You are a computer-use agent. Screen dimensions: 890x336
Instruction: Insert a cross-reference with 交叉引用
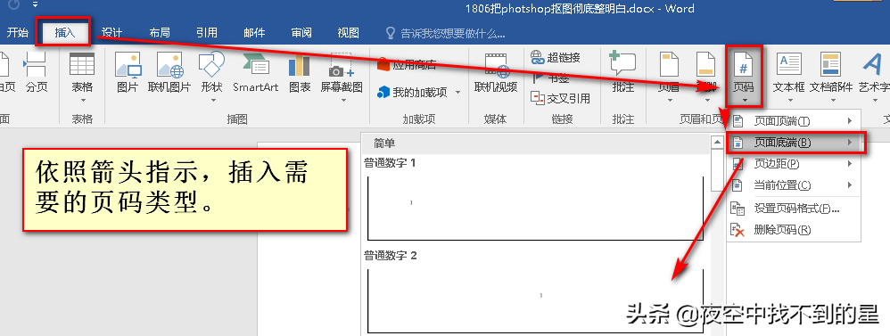560,98
